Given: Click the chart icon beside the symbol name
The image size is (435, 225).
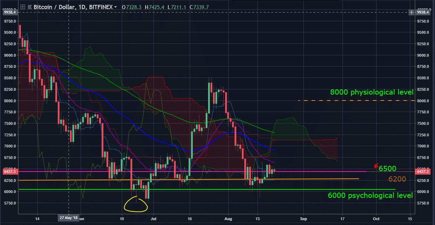Looking at the screenshot, I should pos(29,7).
